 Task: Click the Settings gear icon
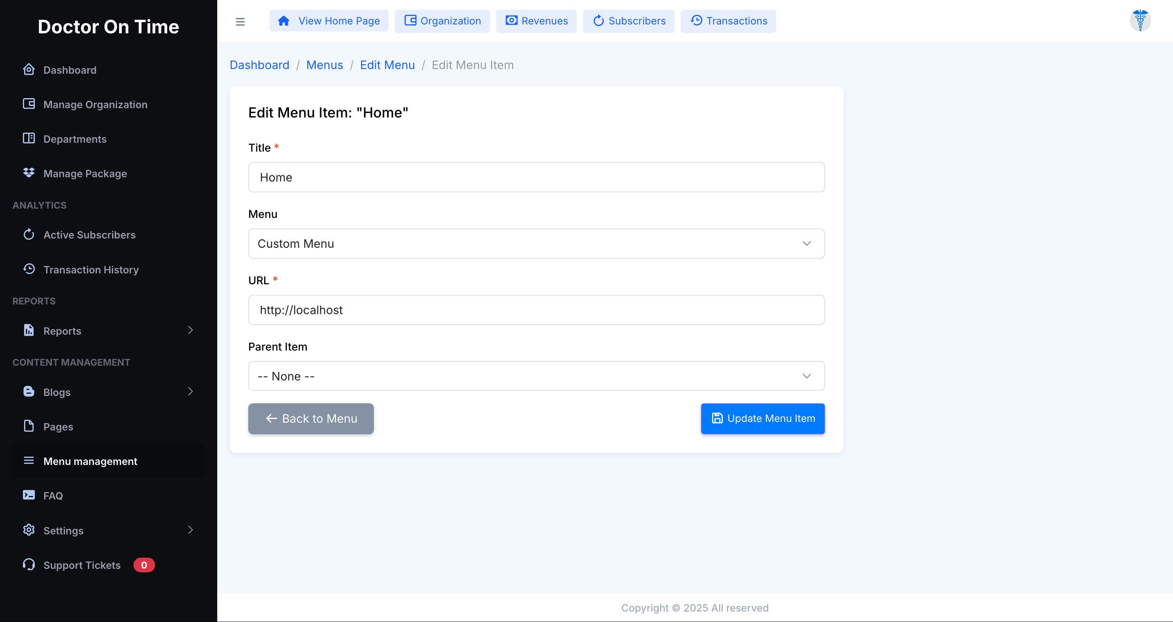pyautogui.click(x=29, y=530)
